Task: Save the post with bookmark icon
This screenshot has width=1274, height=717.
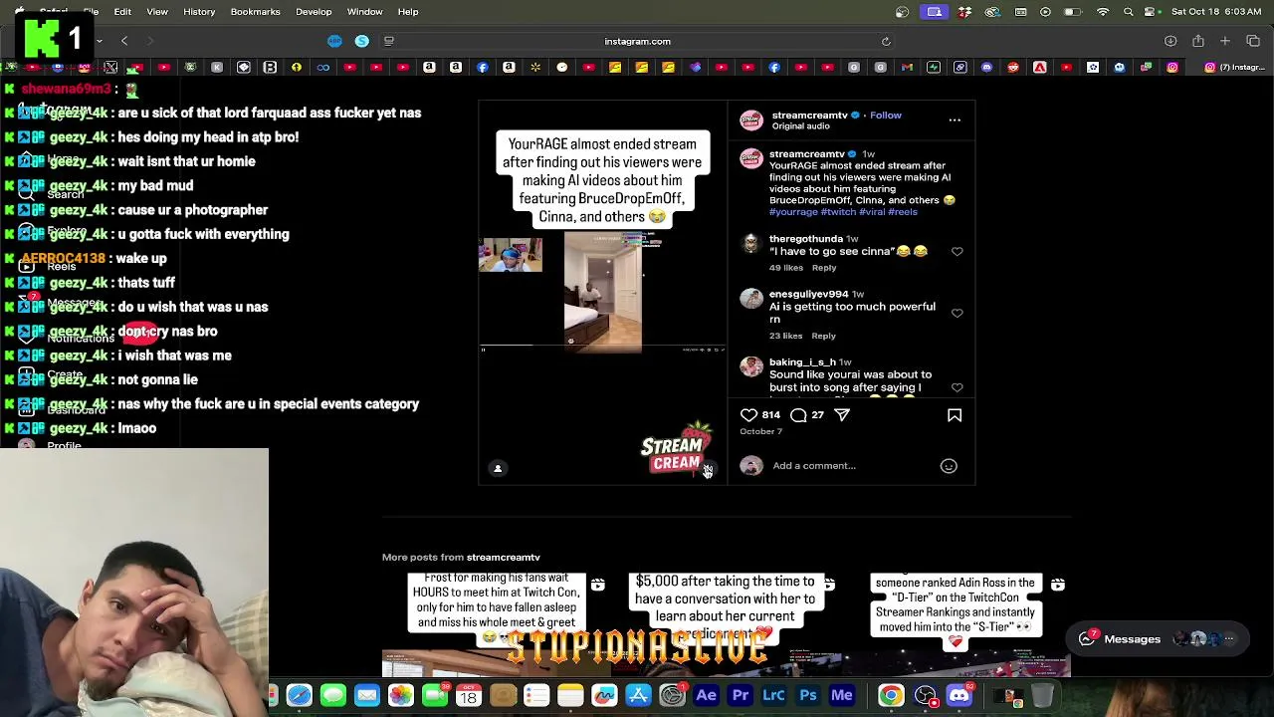Action: click(955, 415)
